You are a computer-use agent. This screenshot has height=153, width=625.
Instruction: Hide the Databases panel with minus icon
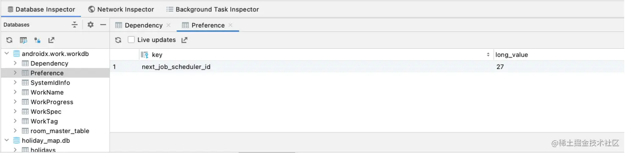pos(103,25)
